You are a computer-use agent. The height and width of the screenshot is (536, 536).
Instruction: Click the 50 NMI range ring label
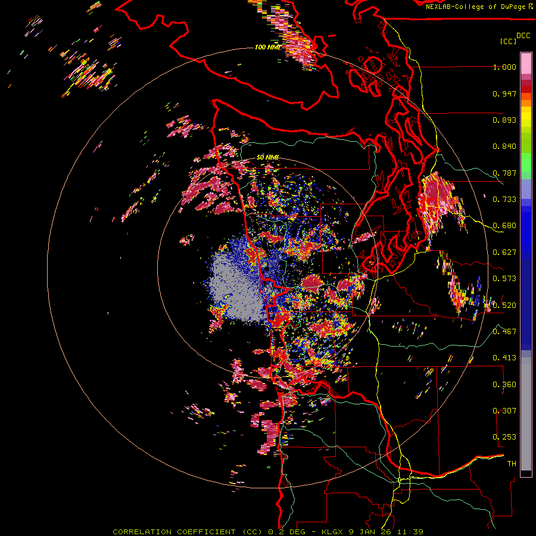point(267,158)
